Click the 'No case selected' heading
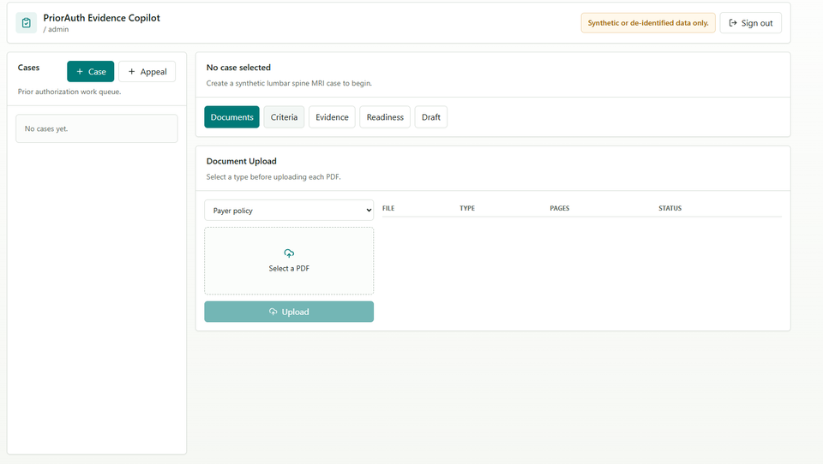 238,67
